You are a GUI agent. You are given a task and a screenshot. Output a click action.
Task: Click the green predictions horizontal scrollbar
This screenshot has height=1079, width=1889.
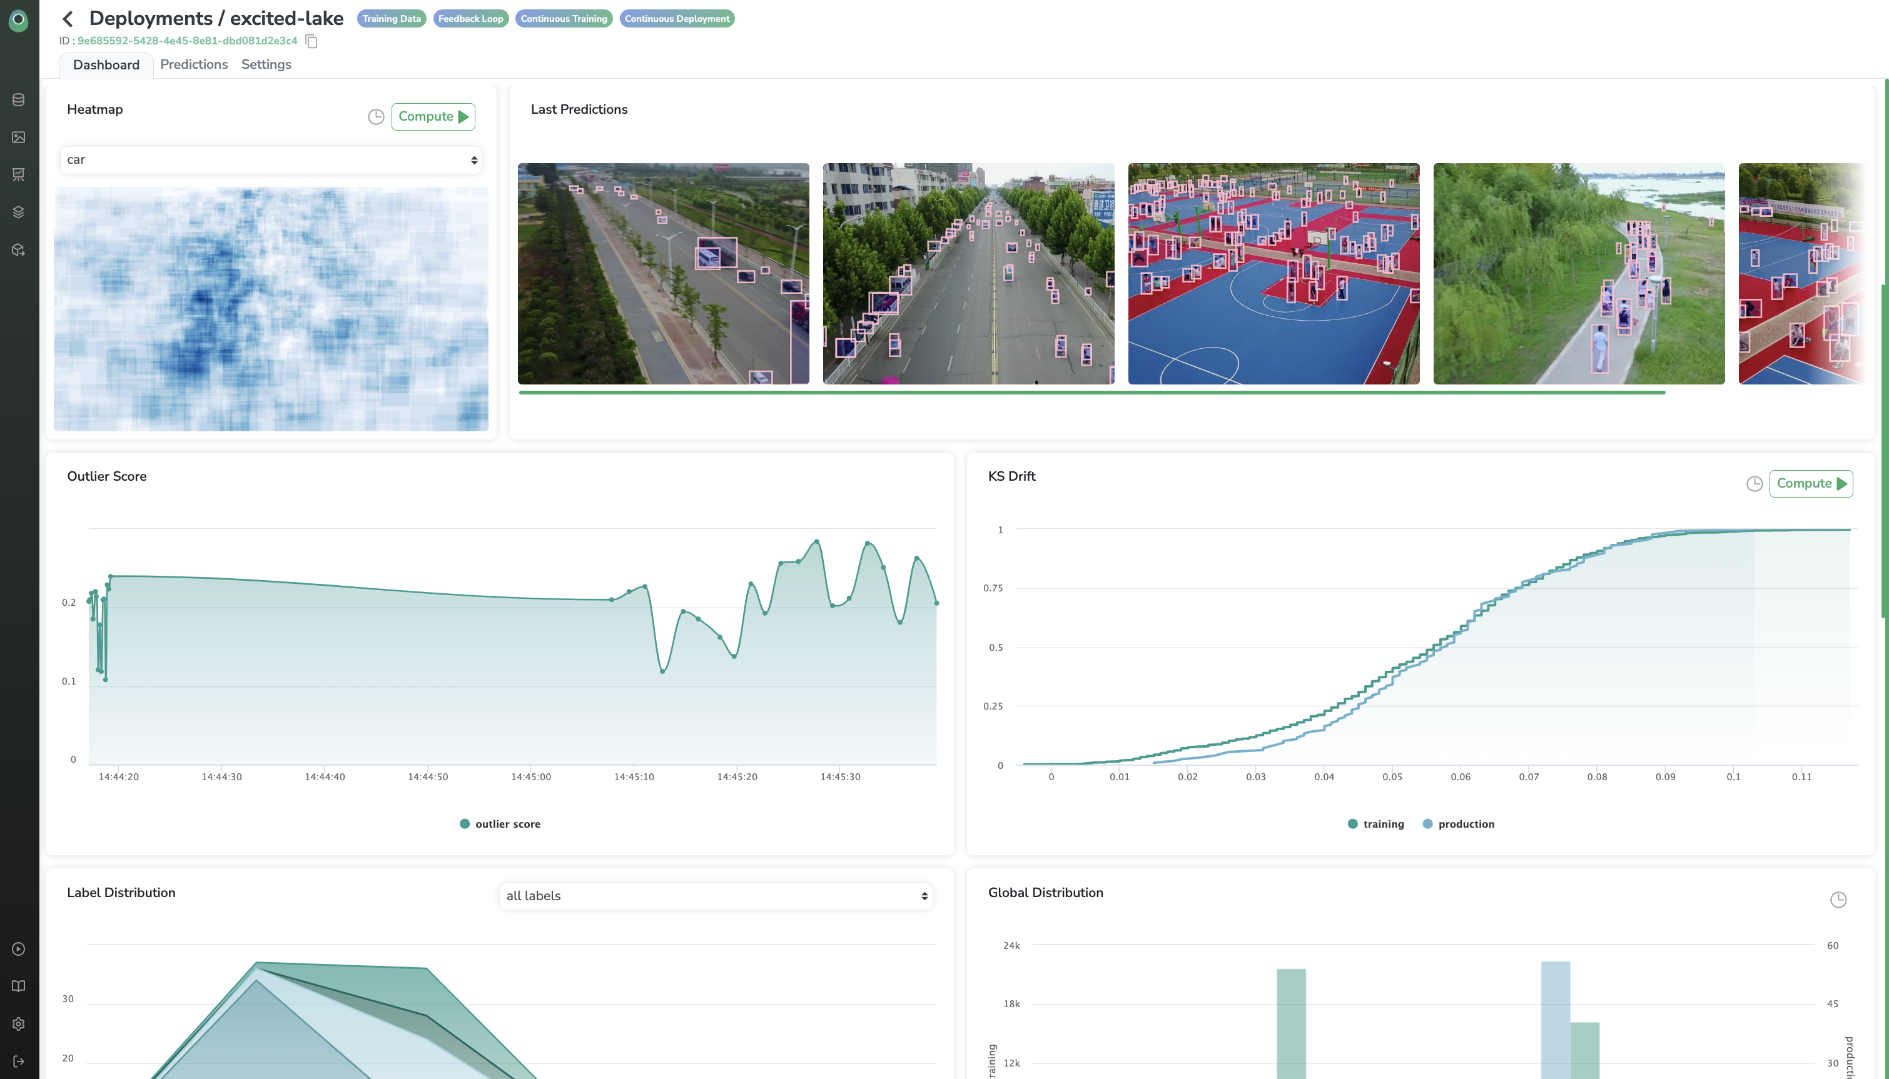(x=1091, y=392)
